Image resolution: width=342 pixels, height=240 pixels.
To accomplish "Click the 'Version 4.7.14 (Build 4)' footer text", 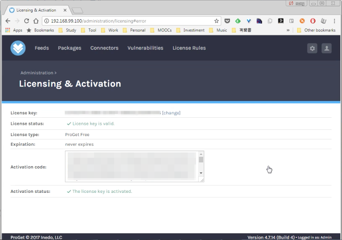I will pyautogui.click(x=271, y=237).
